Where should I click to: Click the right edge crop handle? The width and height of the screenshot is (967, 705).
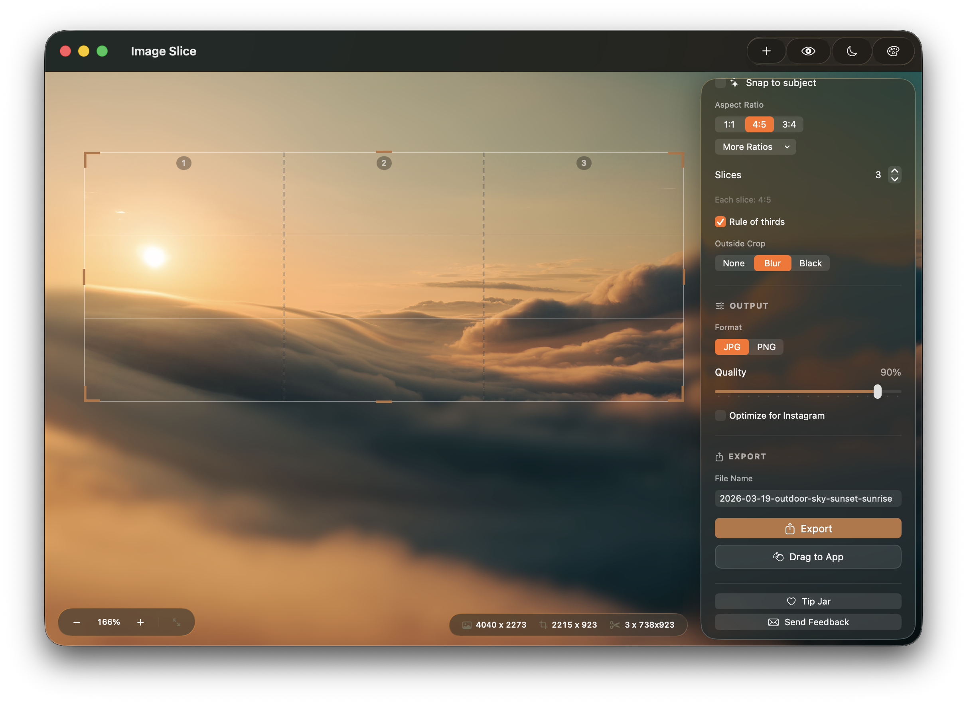pyautogui.click(x=683, y=277)
